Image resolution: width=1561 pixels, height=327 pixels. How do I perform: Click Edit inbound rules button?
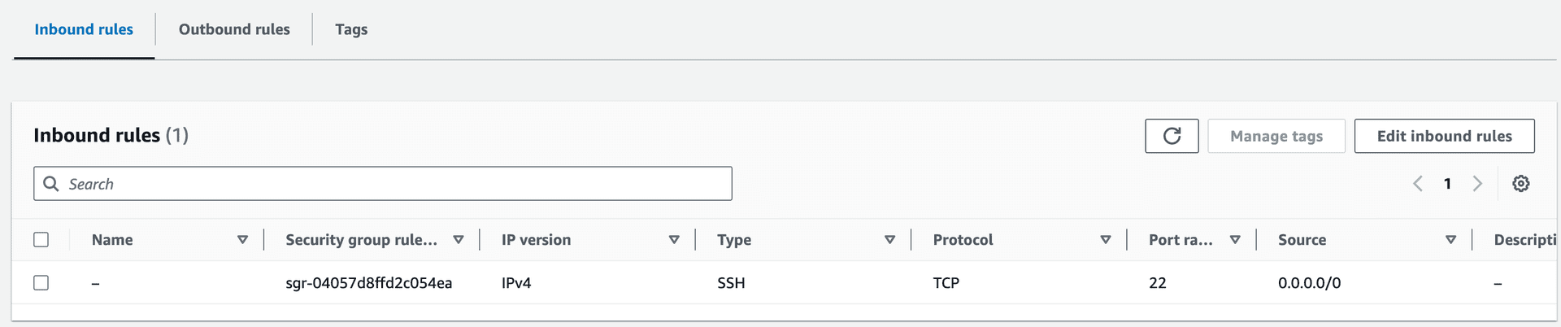pos(1445,136)
